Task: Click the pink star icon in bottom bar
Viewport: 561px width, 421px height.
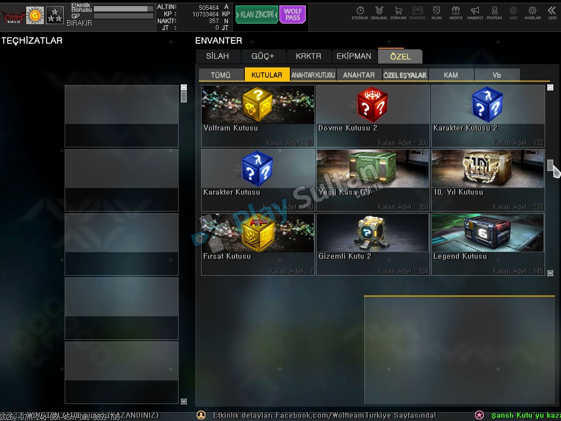Action: point(479,416)
